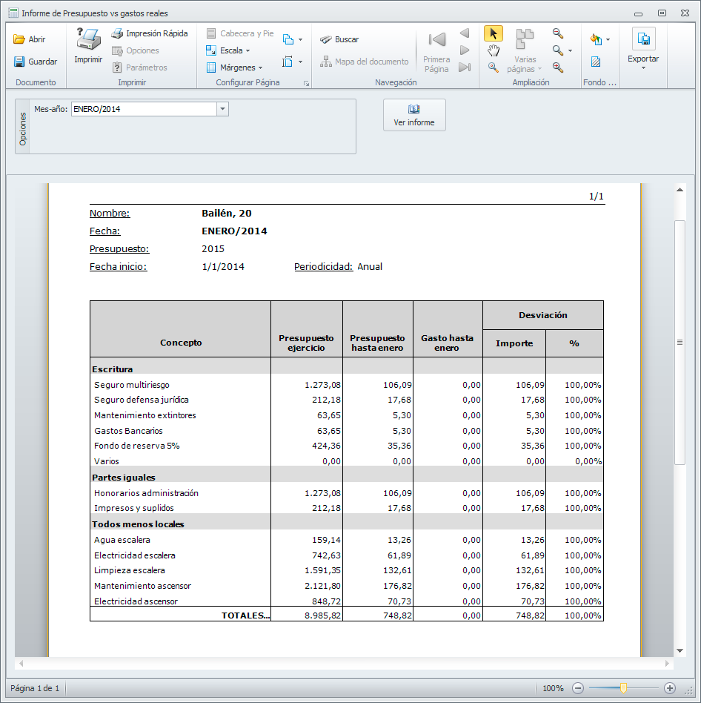Click the zoom in magnifier icon
The width and height of the screenshot is (701, 703).
pos(558,67)
